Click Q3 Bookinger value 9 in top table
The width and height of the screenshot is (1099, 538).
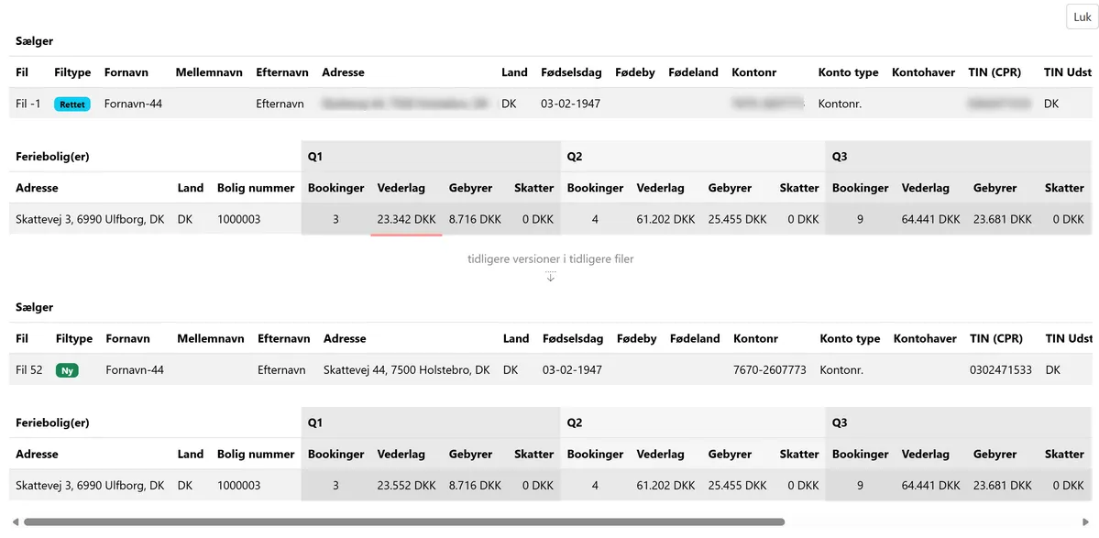(860, 219)
